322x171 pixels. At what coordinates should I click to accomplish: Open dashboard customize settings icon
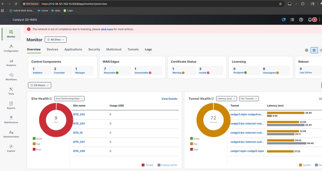(306, 50)
